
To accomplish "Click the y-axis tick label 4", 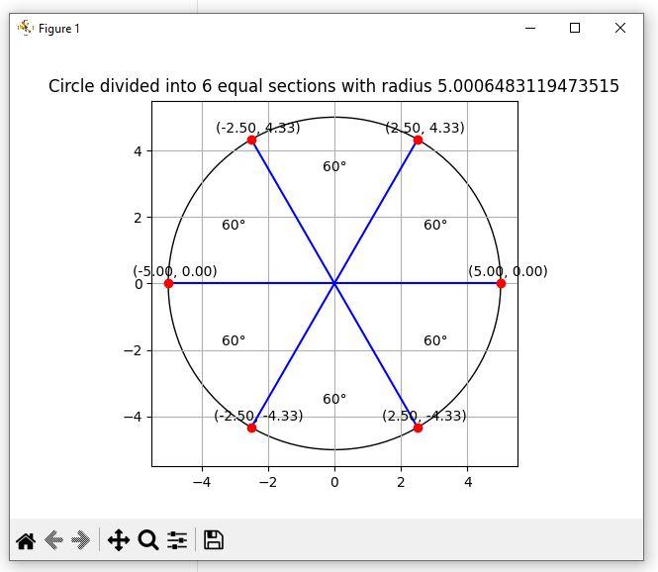I will coord(139,151).
